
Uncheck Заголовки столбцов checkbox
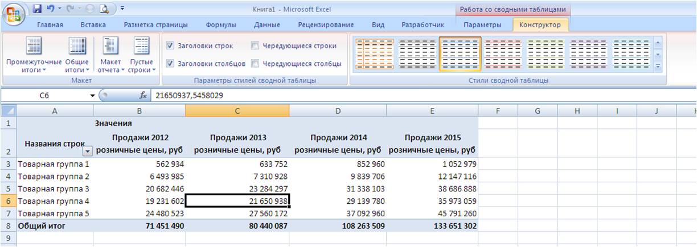(170, 64)
